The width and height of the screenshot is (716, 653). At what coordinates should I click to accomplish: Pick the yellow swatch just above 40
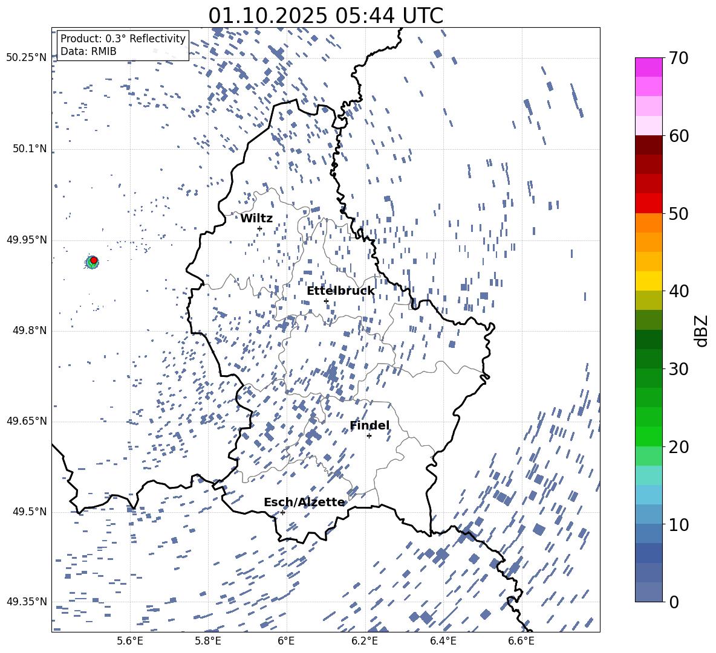click(648, 281)
